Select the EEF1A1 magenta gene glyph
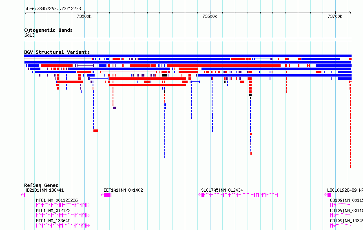 tap(106, 195)
